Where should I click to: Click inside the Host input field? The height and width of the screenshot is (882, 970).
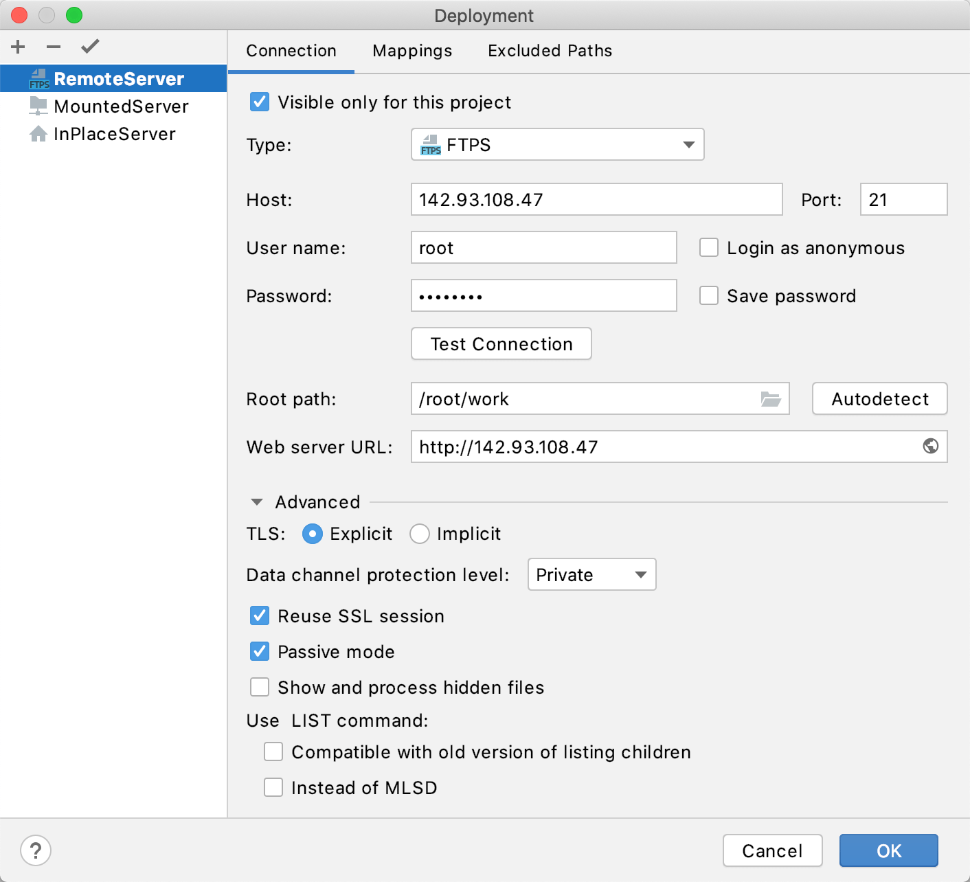pos(596,199)
